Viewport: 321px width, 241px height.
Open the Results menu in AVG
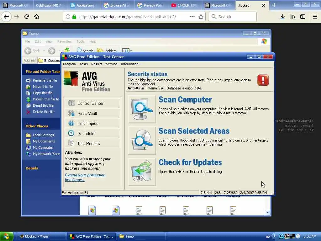pos(97,64)
